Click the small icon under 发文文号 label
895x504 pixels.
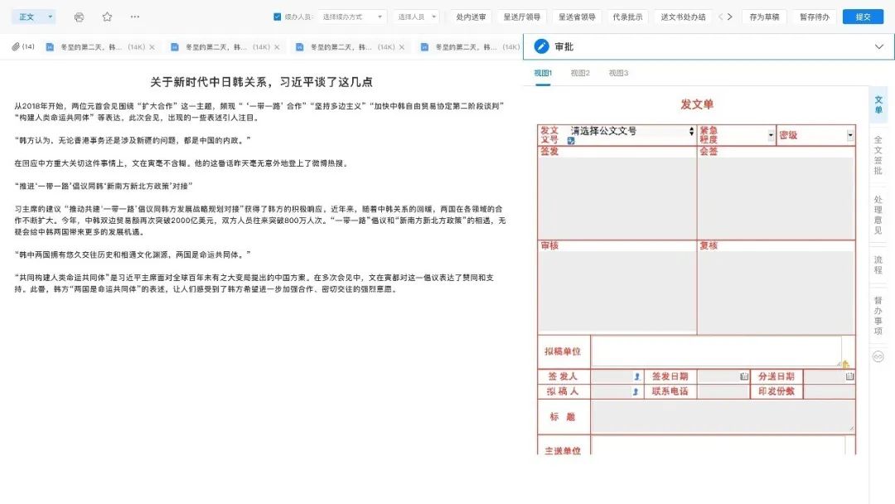[571, 140]
